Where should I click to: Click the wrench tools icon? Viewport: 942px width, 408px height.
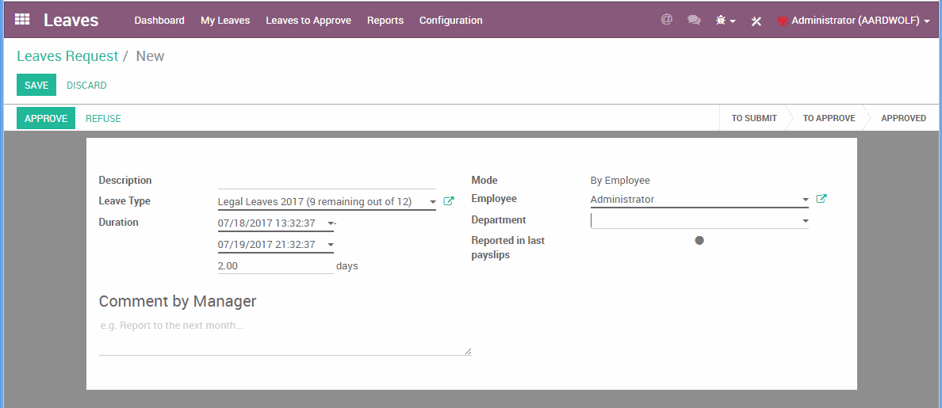click(x=756, y=21)
